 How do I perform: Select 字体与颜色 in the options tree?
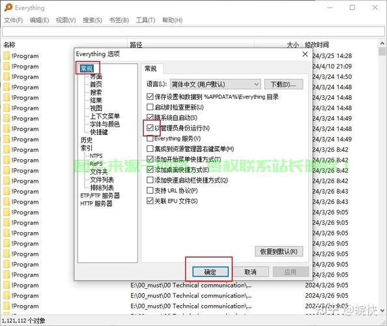pos(105,124)
